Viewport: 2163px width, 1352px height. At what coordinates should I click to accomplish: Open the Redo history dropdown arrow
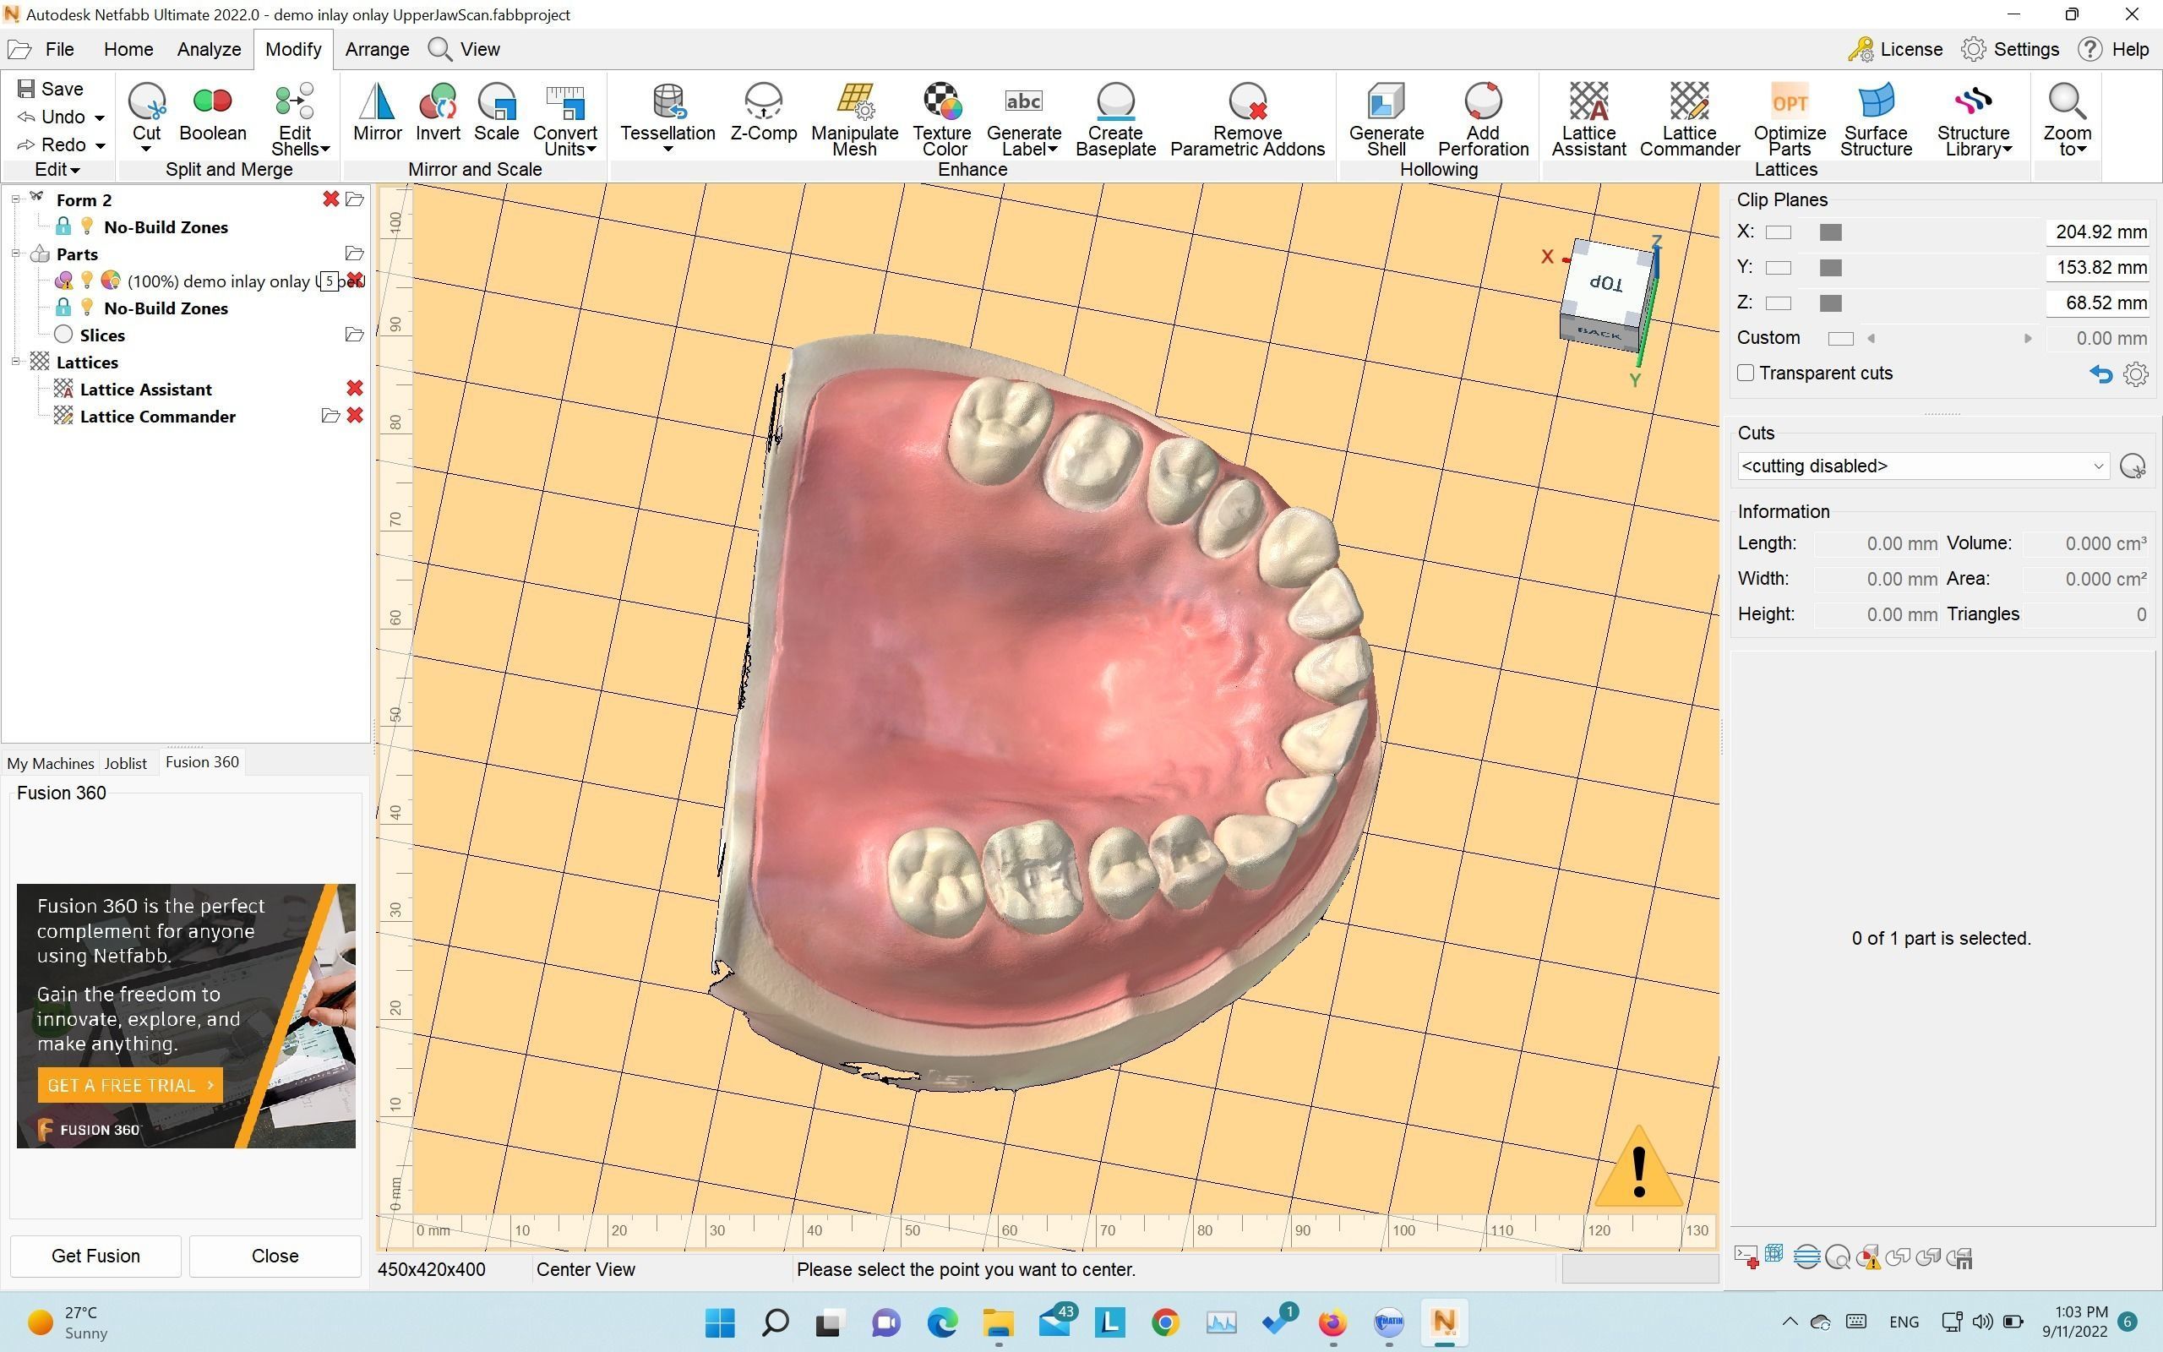click(100, 144)
